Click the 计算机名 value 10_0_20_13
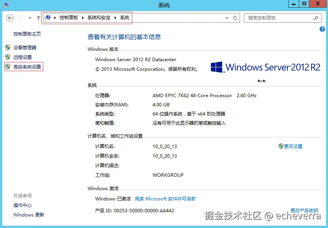The width and height of the screenshot is (328, 228). [x=165, y=147]
